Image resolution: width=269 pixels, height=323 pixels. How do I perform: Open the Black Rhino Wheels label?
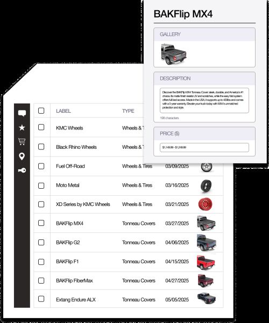(76, 147)
